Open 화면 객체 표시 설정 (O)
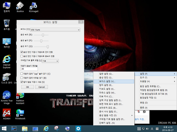 click(114, 104)
